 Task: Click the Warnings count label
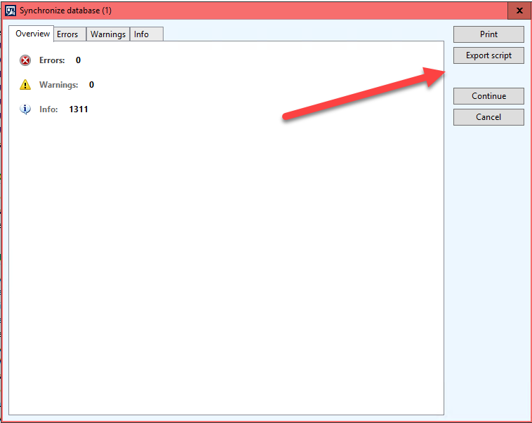[59, 85]
